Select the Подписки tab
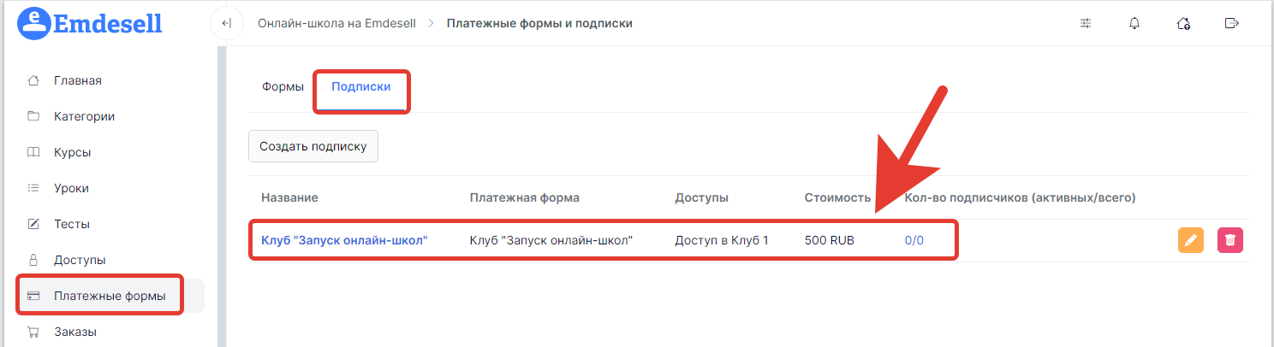This screenshot has height=347, width=1274. tap(361, 87)
